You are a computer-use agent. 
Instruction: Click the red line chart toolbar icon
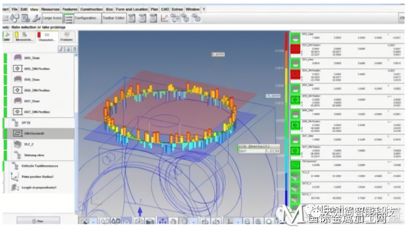(x=164, y=18)
